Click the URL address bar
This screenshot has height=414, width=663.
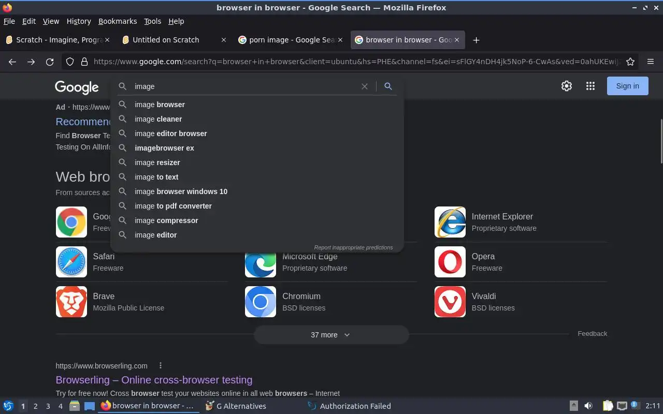[x=356, y=62]
